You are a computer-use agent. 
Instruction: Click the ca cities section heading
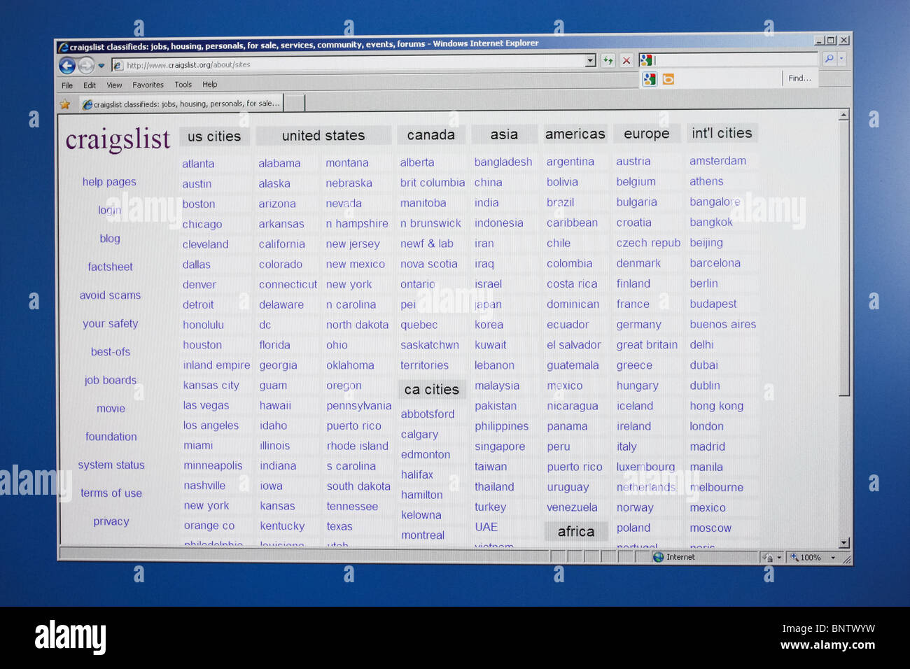(432, 389)
